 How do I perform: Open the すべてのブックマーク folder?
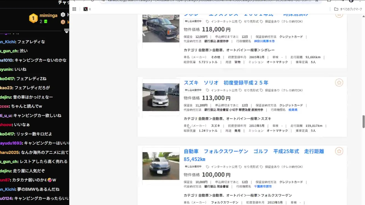tap(348, 9)
